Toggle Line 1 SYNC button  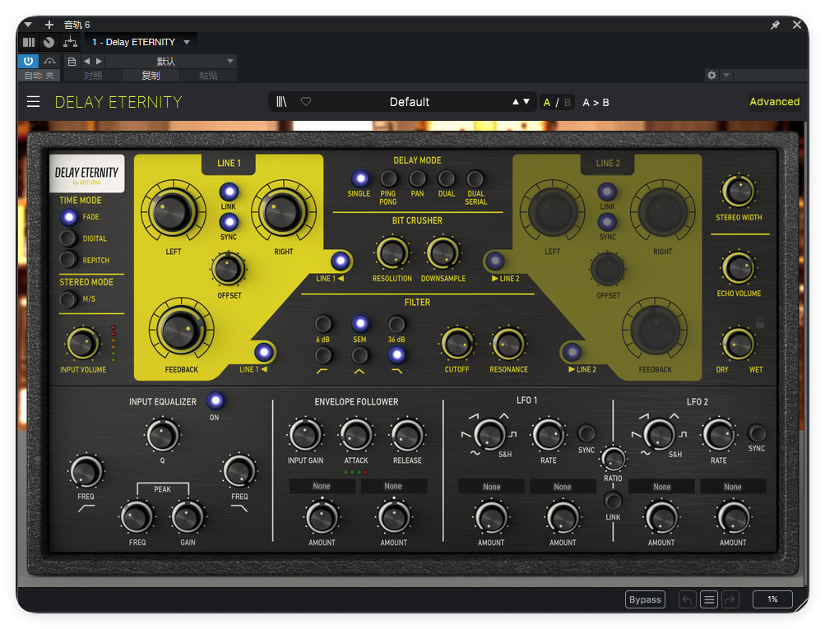(x=229, y=222)
